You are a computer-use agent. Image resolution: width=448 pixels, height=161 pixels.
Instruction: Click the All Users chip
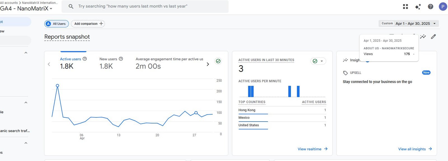57,24
